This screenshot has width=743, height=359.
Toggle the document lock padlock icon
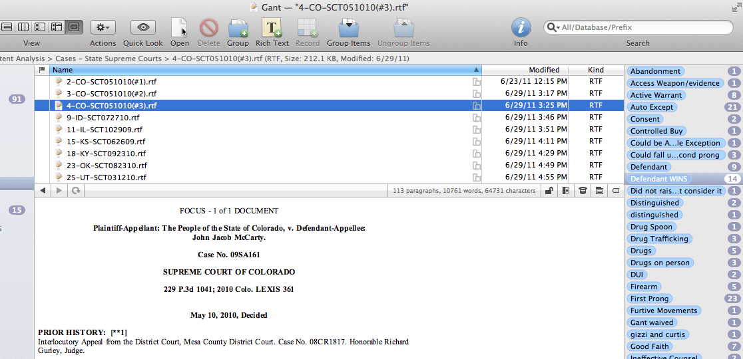tap(549, 191)
